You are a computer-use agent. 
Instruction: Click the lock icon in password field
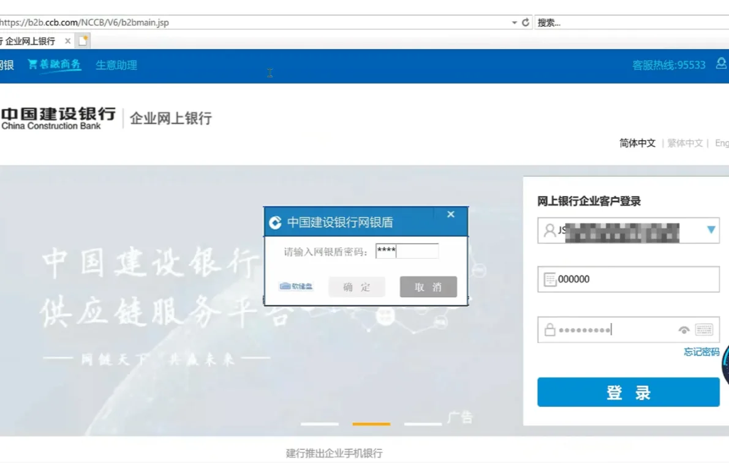pyautogui.click(x=550, y=330)
